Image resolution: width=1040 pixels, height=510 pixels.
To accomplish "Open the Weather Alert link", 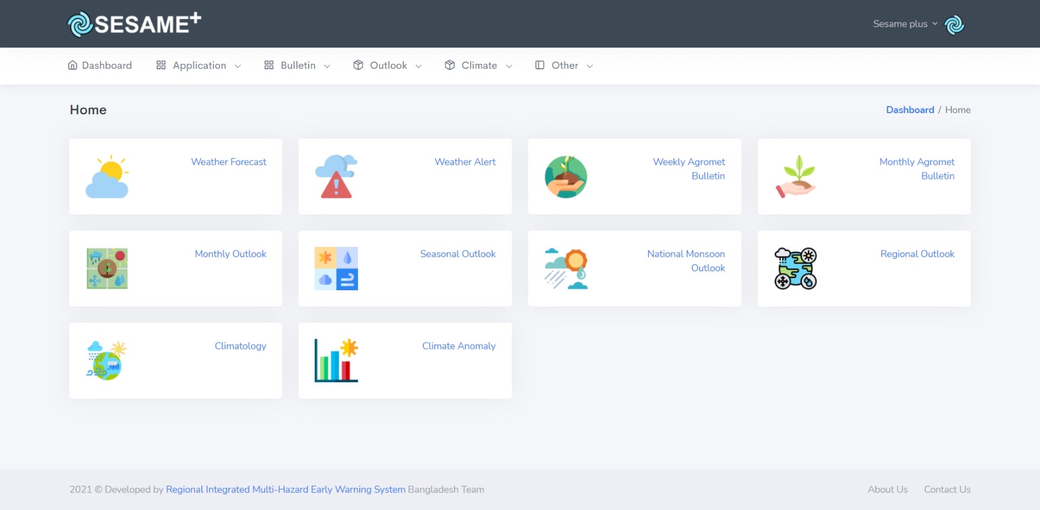I will pos(465,162).
